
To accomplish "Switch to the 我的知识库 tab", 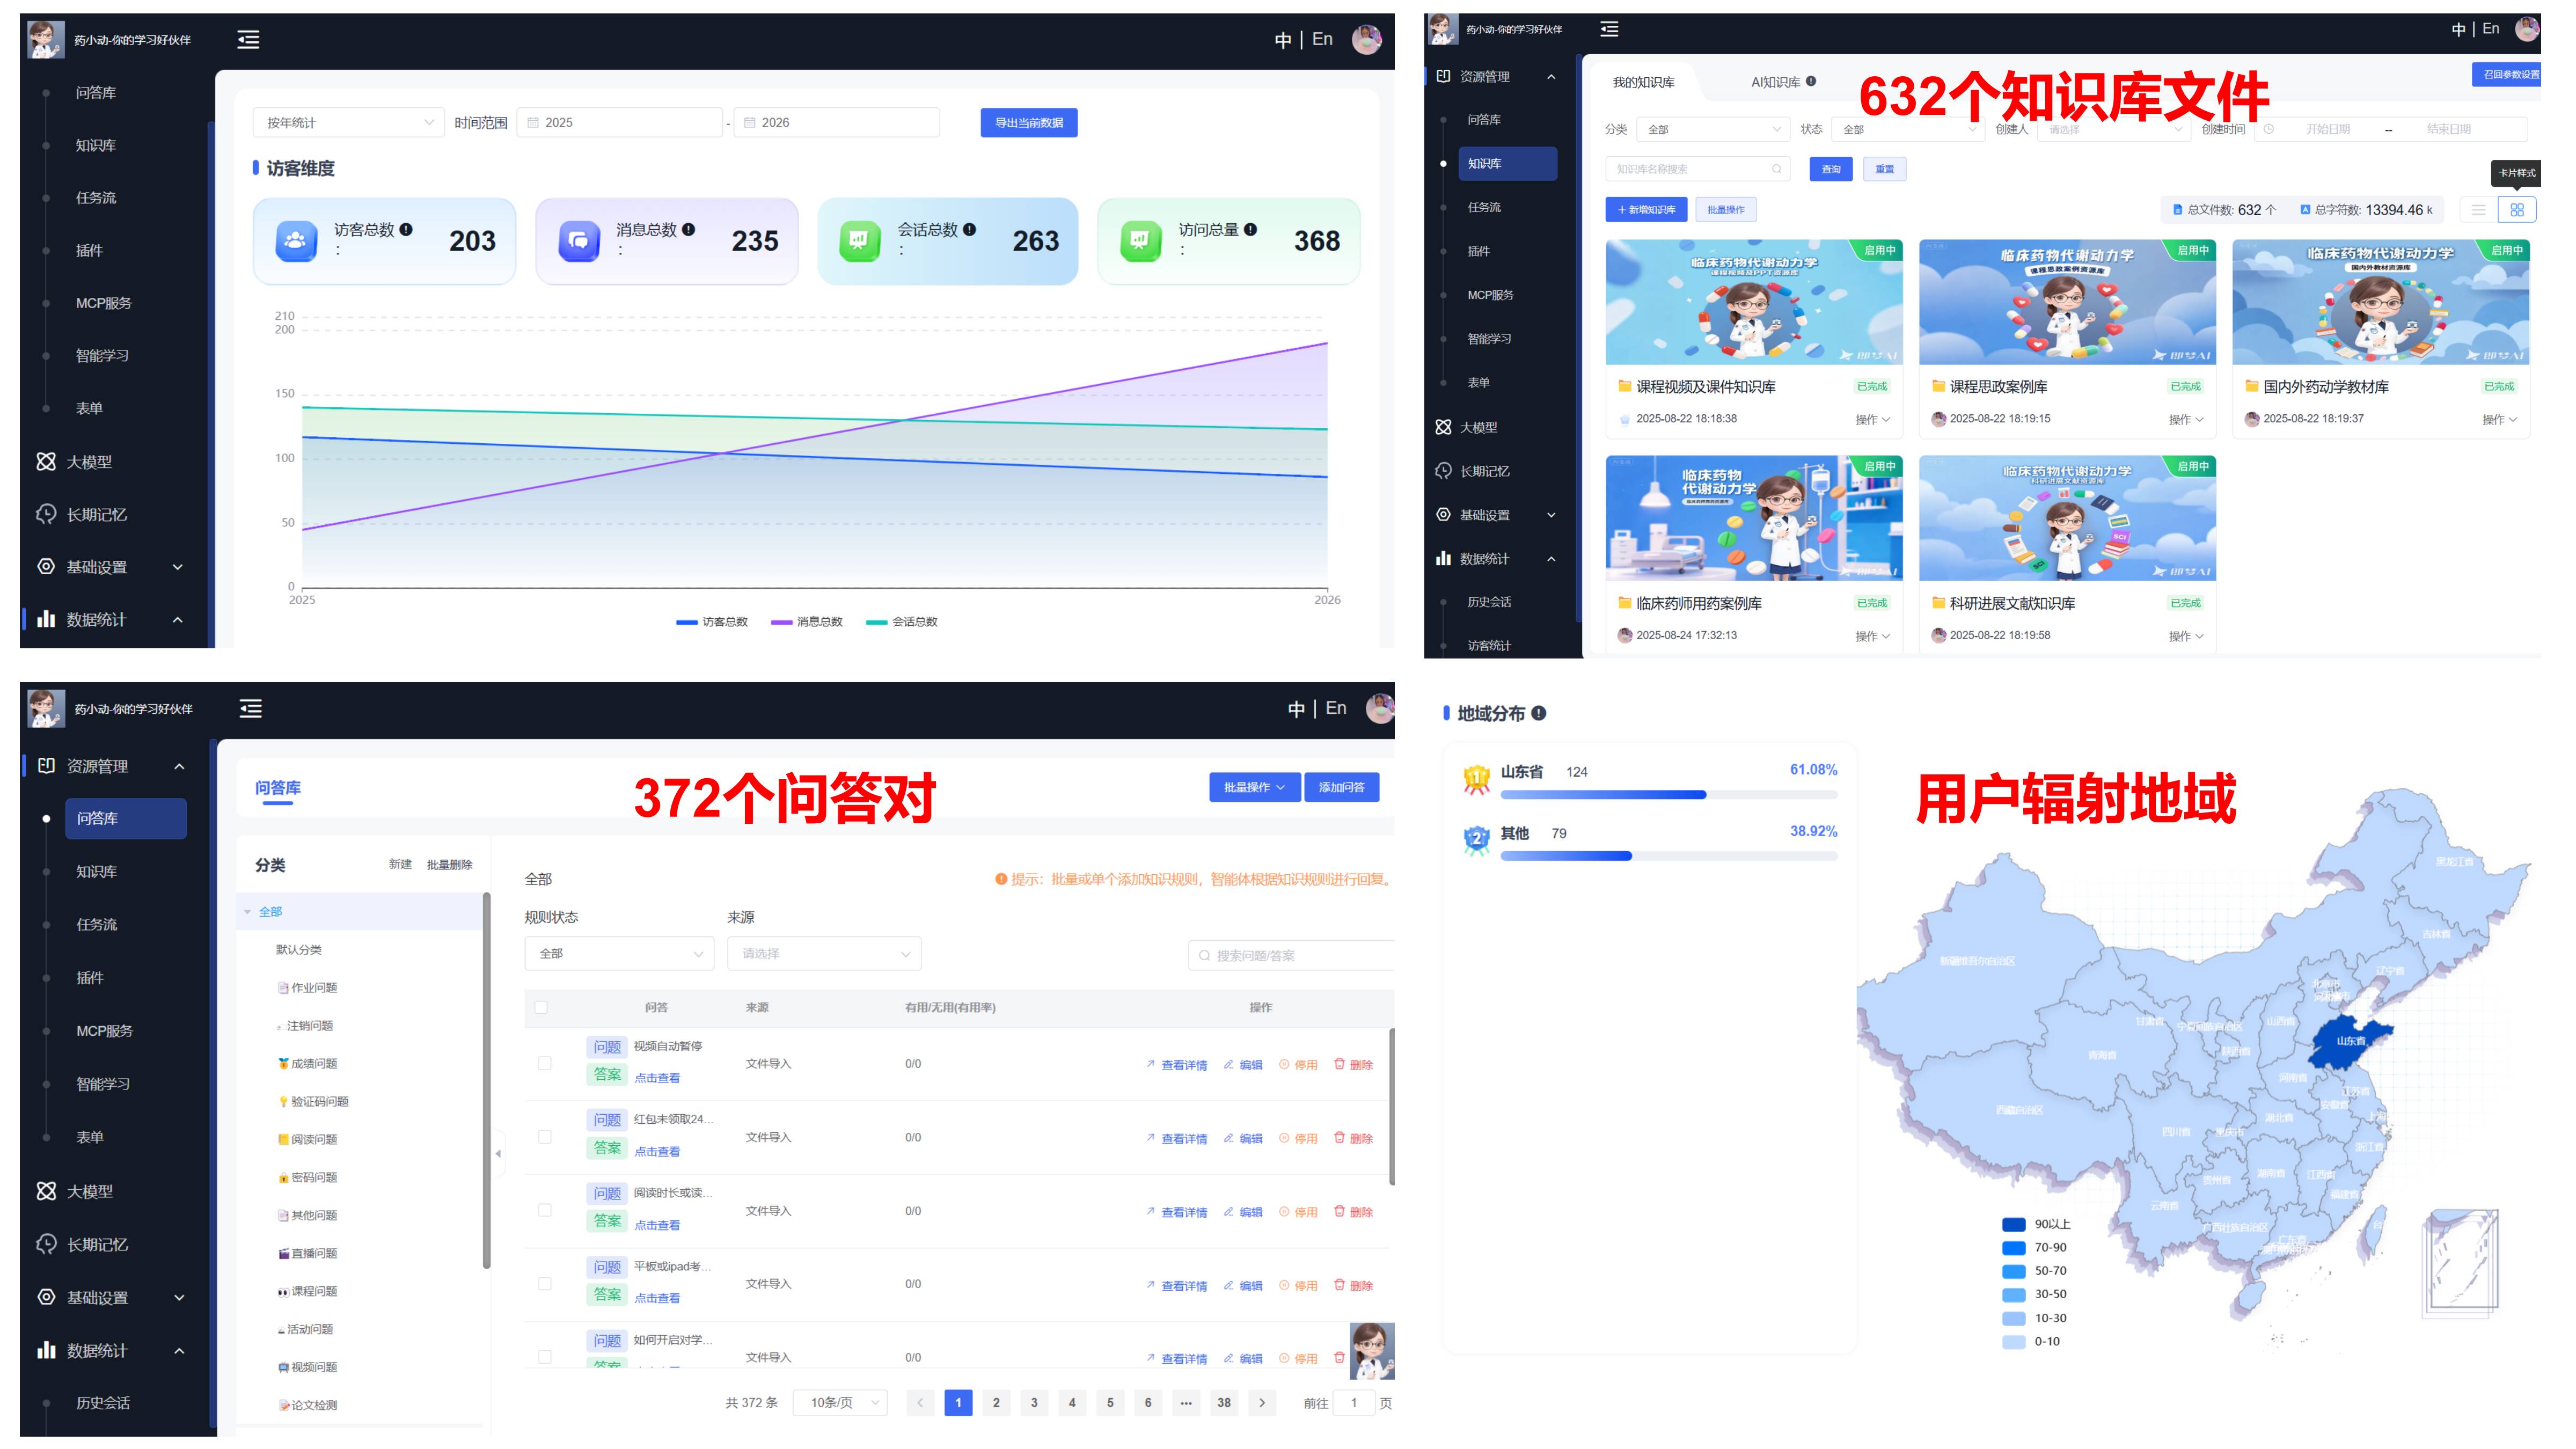I will click(1643, 82).
